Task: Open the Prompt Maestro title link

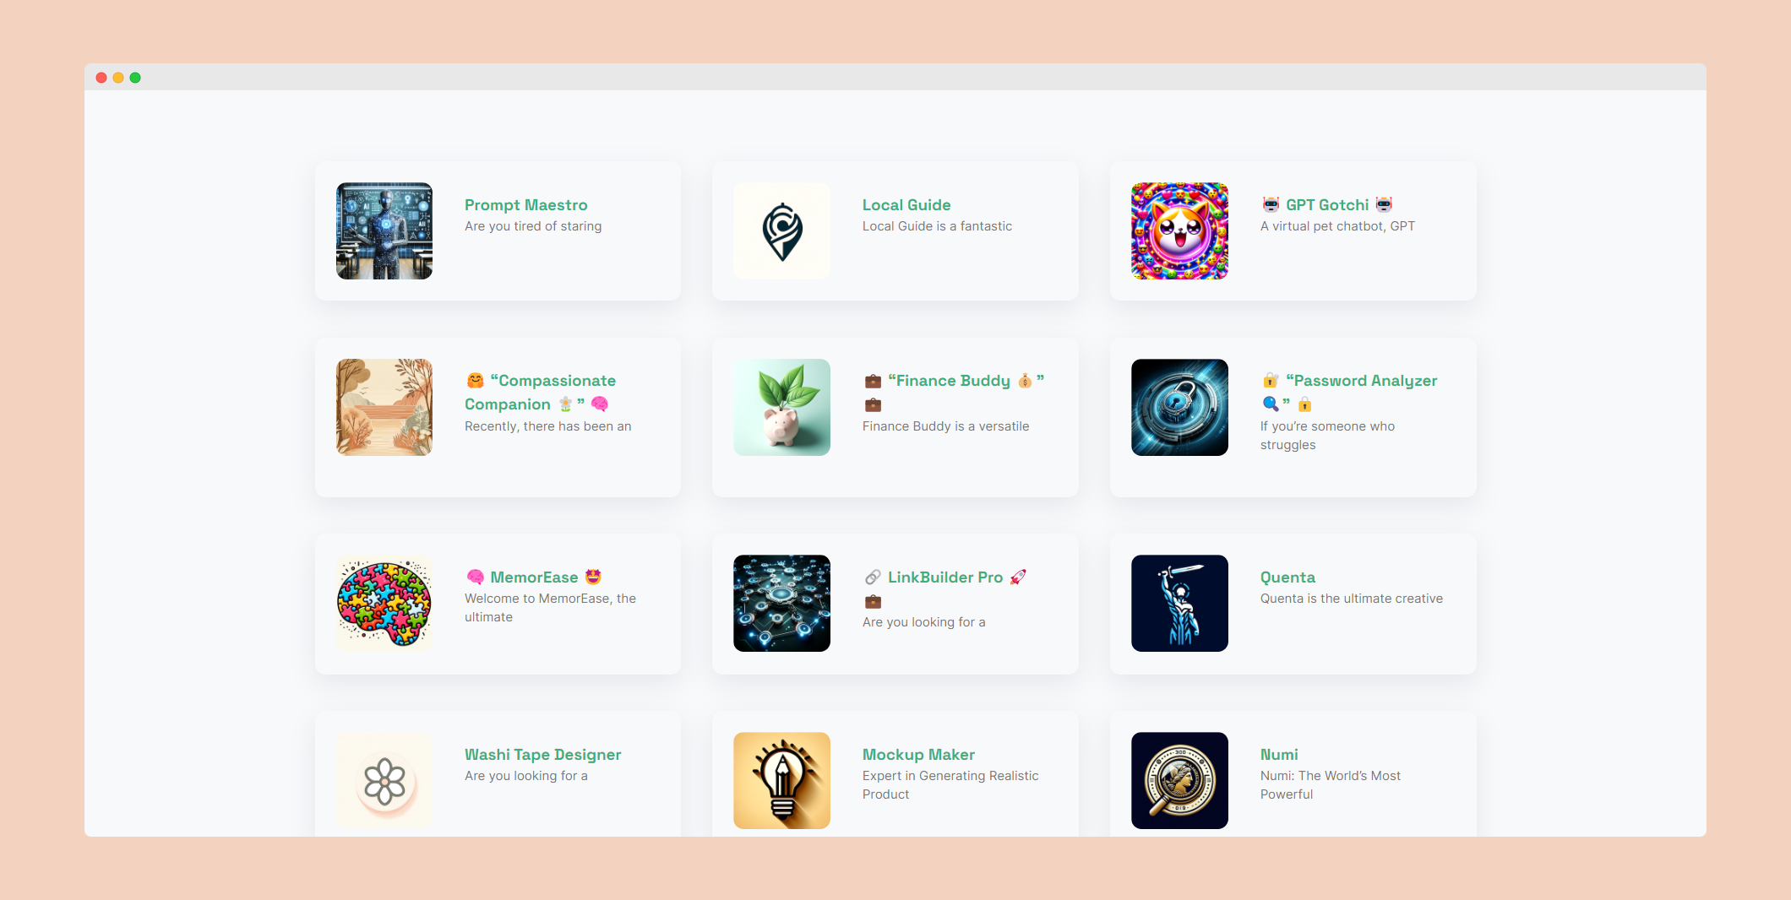Action: click(x=525, y=205)
